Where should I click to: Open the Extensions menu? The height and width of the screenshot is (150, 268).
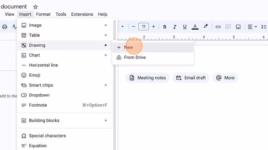82,14
